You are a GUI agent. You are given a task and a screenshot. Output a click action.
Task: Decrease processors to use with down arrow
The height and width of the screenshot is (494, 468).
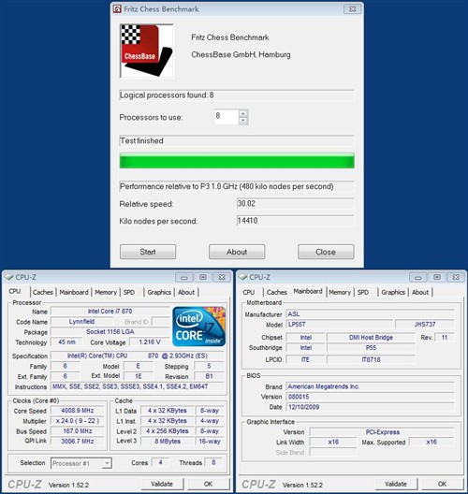pyautogui.click(x=243, y=121)
